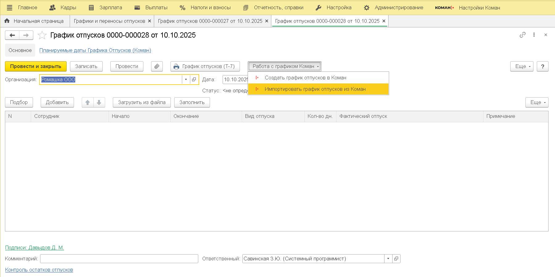555x277 pixels.
Task: Select Импортировать график отпусков из Коман
Action: 315,89
